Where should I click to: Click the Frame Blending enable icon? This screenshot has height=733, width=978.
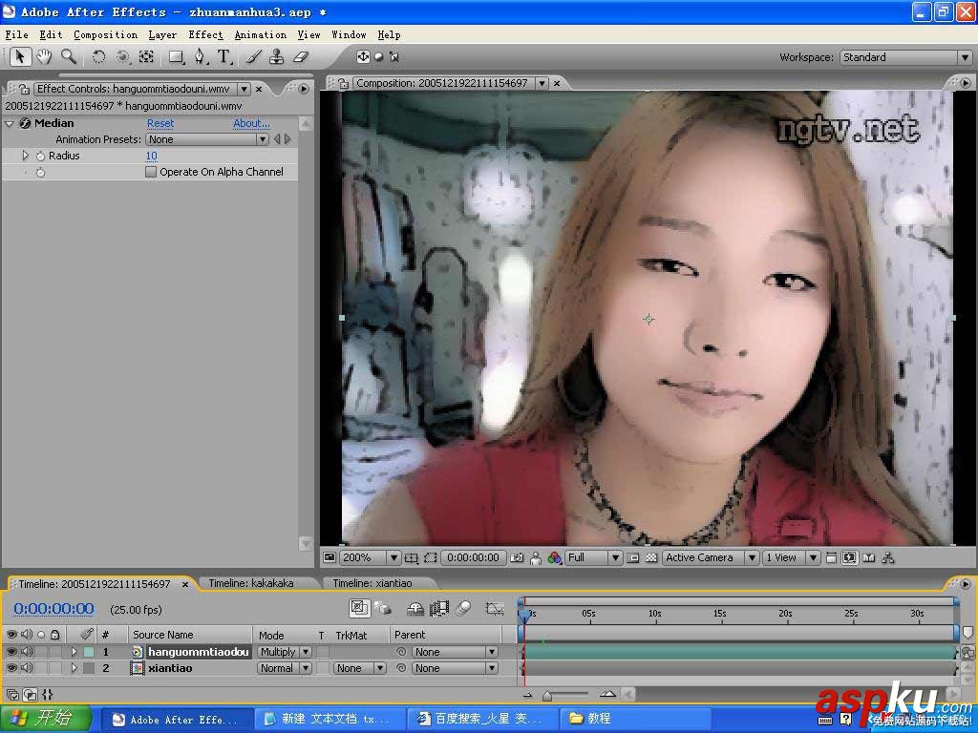pos(439,608)
